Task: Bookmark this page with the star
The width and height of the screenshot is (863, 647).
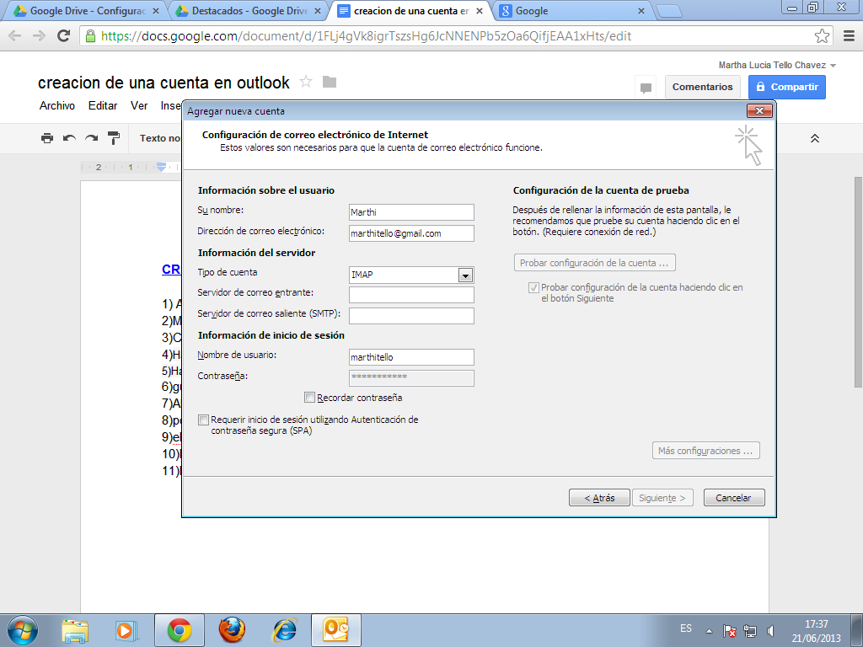Action: [822, 35]
